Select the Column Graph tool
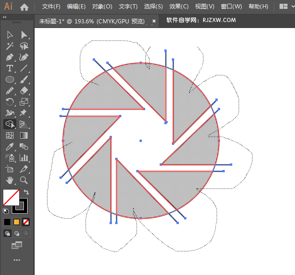Screen dimensions: 295x275 pyautogui.click(x=24, y=158)
